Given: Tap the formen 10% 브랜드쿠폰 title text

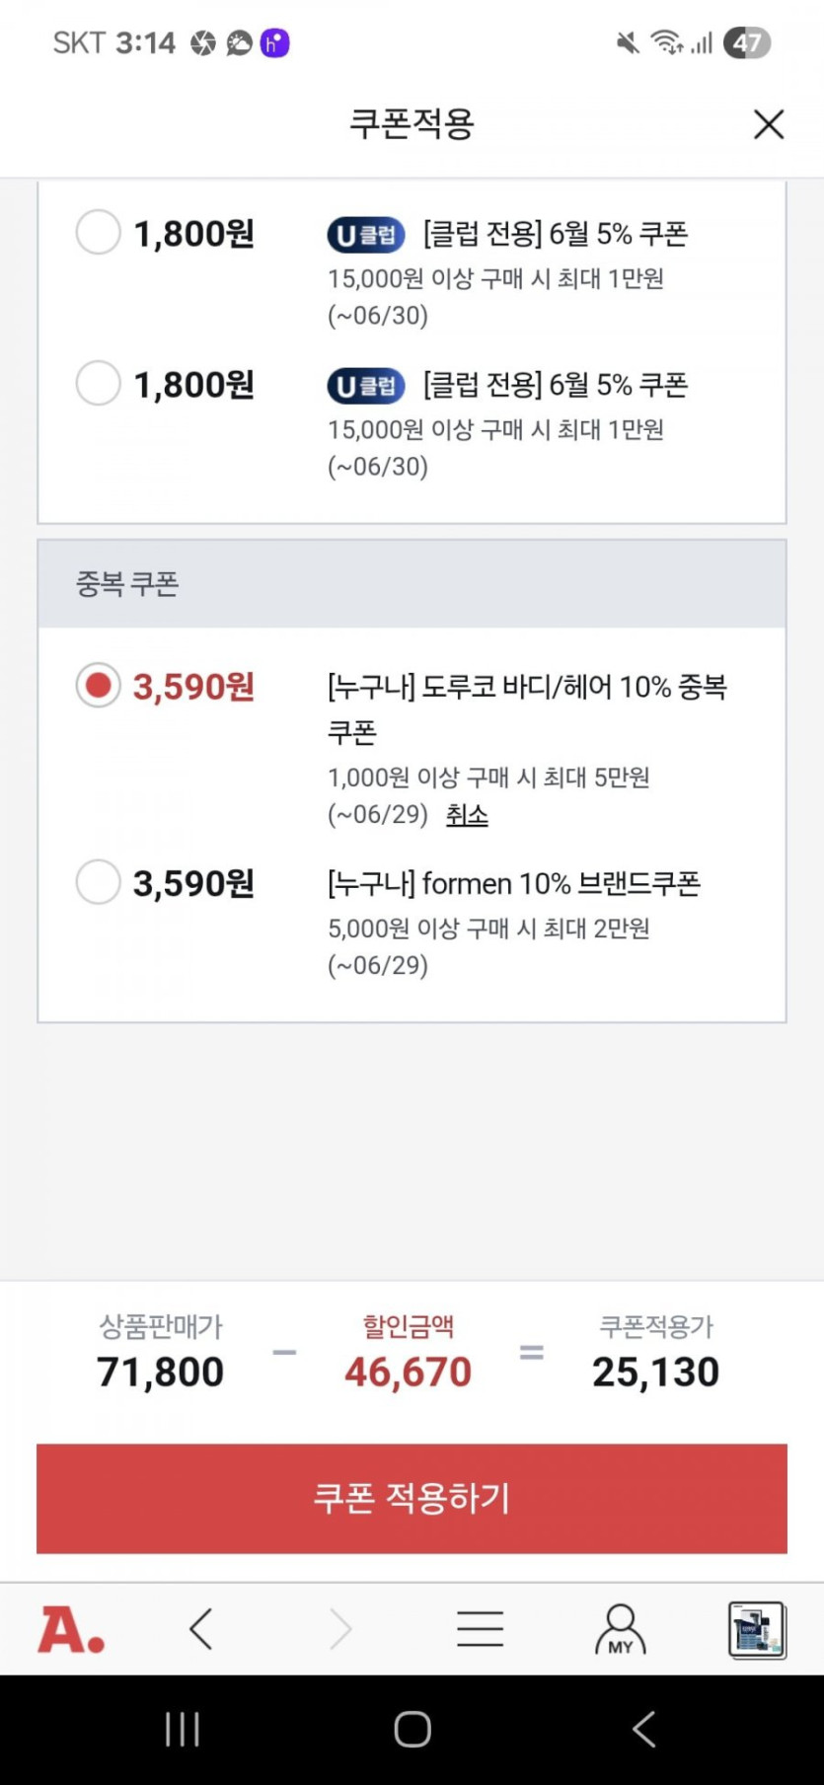Looking at the screenshot, I should (x=513, y=883).
